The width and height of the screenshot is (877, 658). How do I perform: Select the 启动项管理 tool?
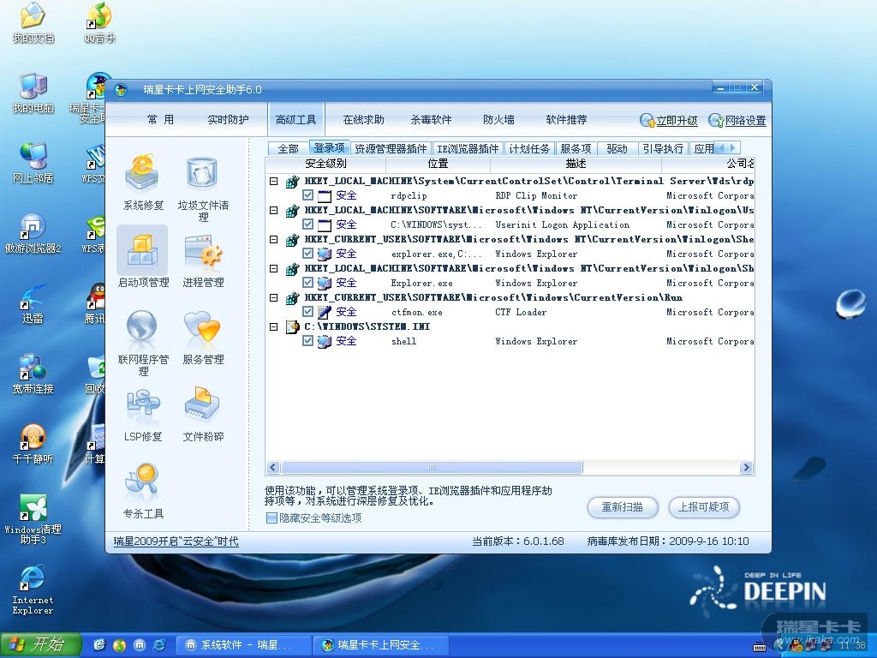[x=143, y=258]
